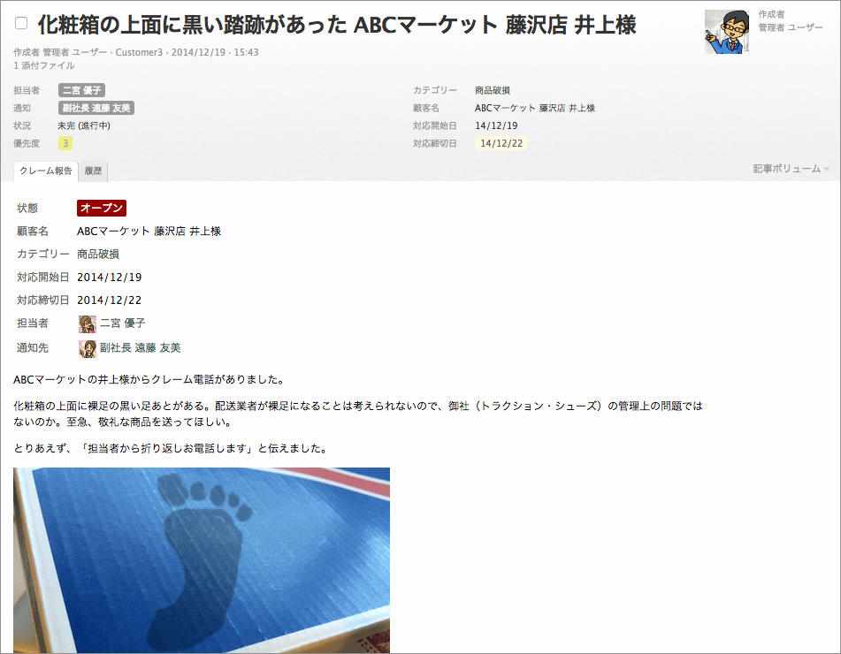Click the 二宮 優子 assignee tag

click(81, 90)
